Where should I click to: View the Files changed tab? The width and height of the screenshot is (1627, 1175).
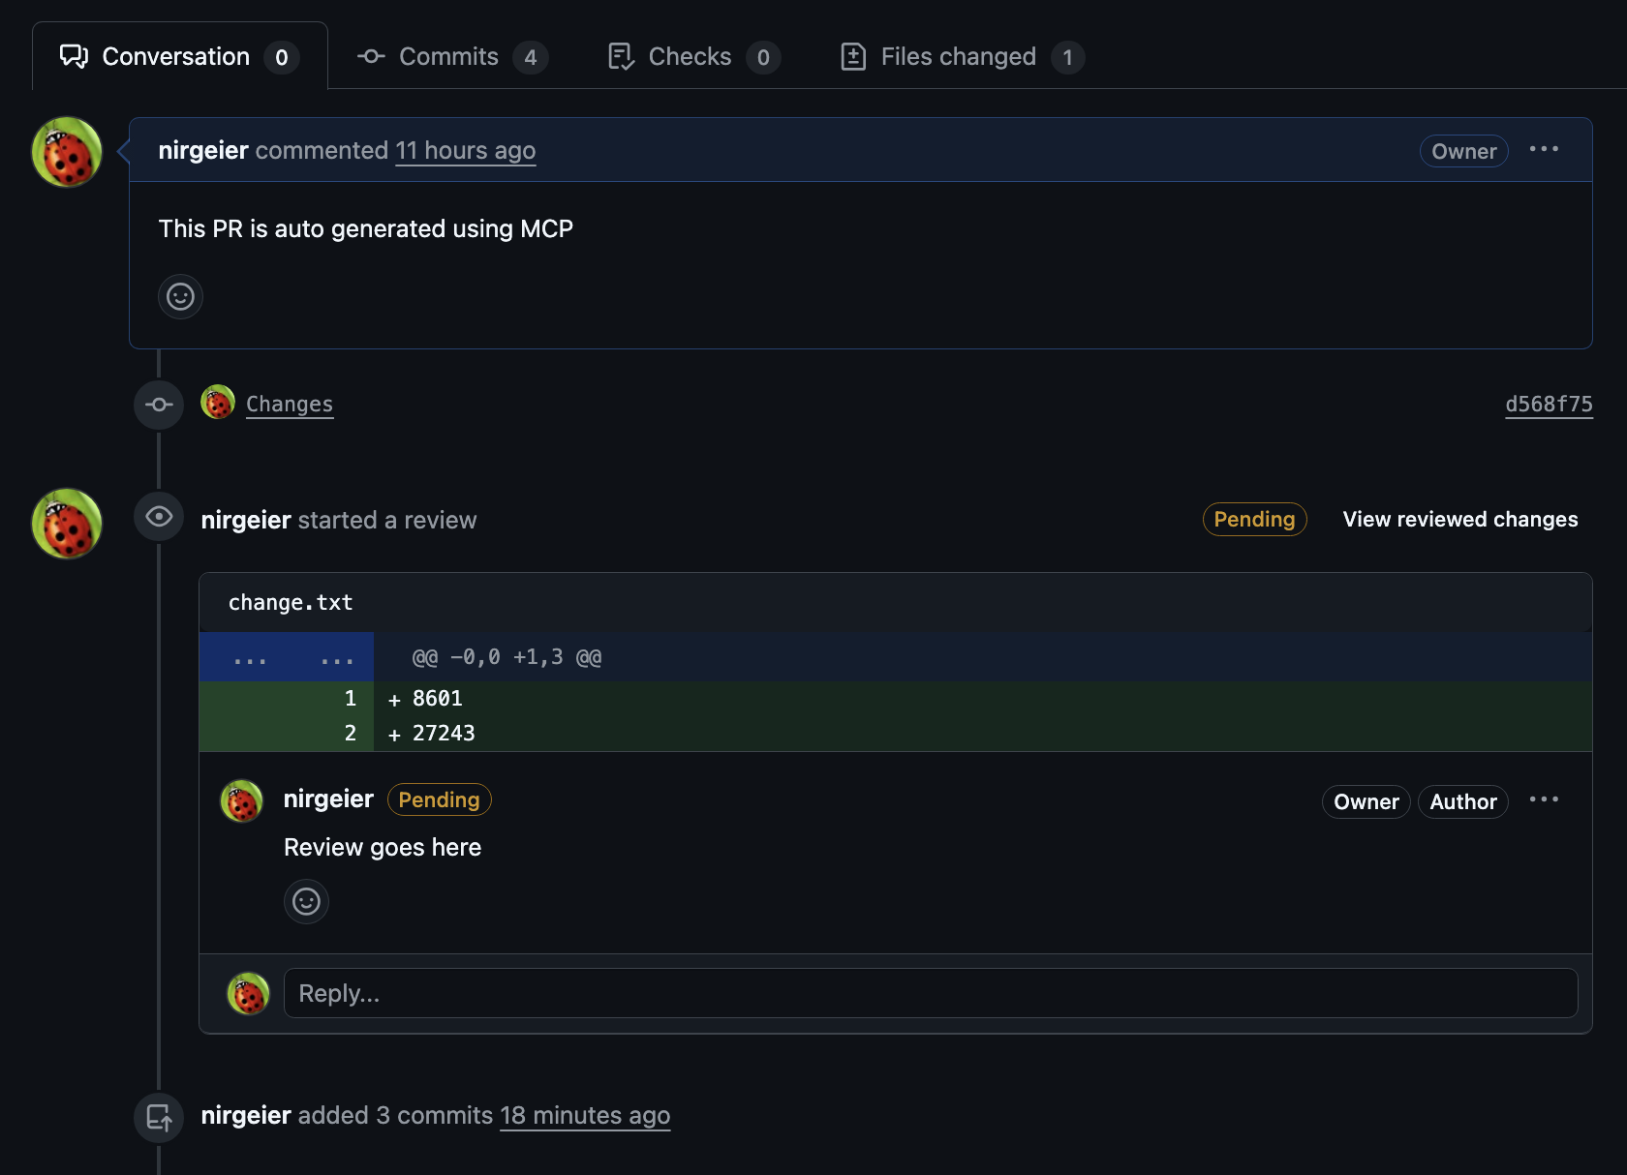[962, 57]
